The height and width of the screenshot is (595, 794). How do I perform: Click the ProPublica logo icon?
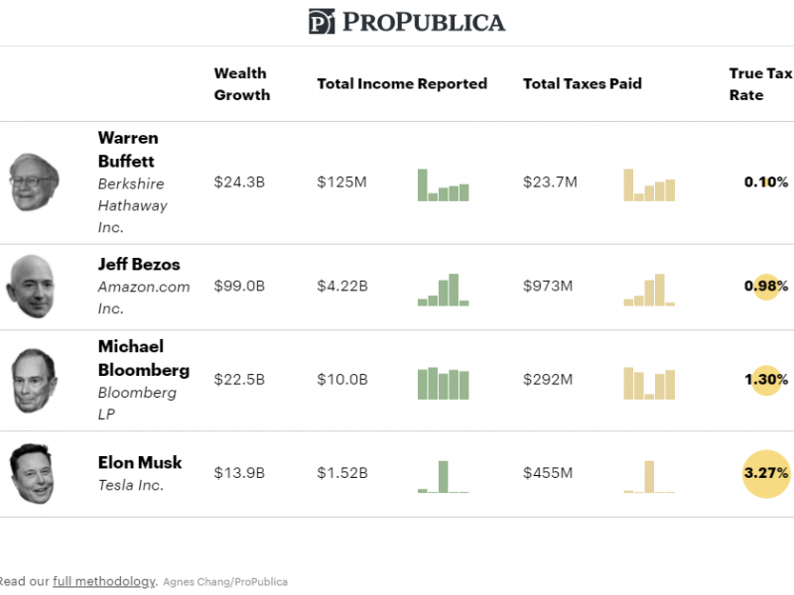pyautogui.click(x=322, y=22)
